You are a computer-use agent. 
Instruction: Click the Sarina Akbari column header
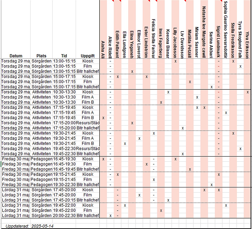pyautogui.click(x=211, y=45)
